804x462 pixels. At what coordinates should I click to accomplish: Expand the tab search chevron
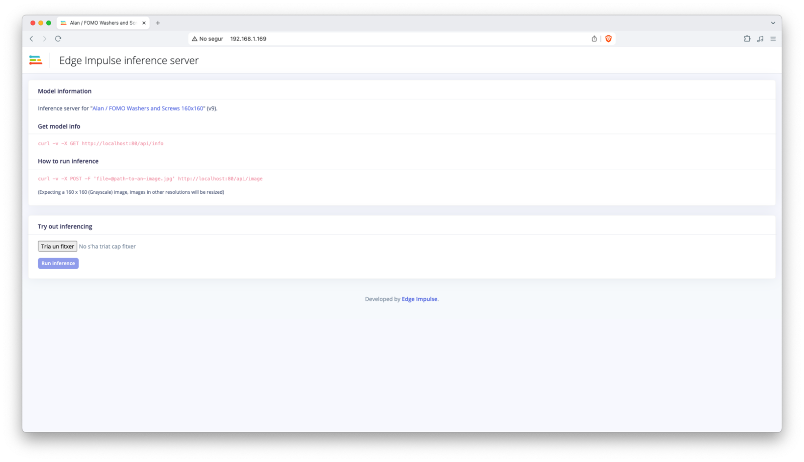773,23
